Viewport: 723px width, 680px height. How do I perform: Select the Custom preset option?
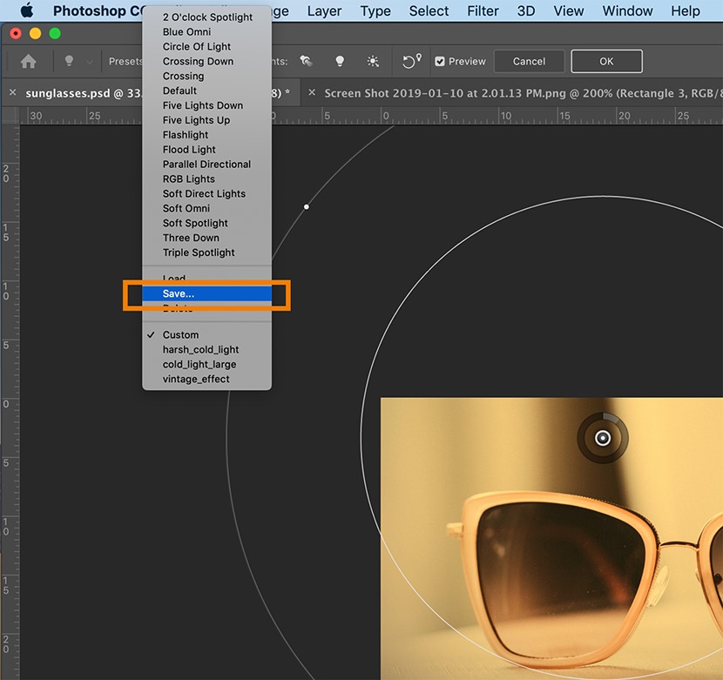(x=180, y=335)
